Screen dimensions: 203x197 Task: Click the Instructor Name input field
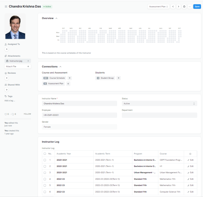pos(79,104)
